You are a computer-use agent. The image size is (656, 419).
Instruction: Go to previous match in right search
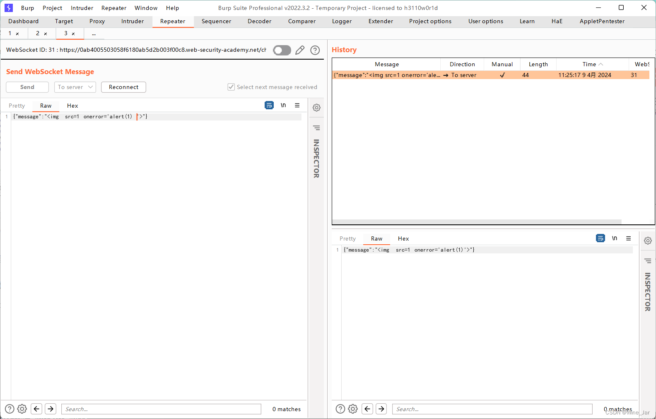[367, 409]
